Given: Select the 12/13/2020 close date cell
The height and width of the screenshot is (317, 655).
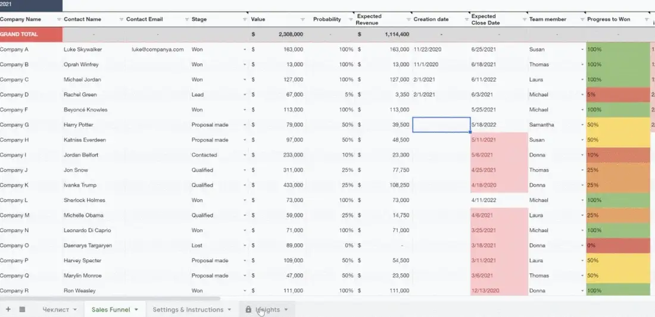Looking at the screenshot, I should click(499, 291).
